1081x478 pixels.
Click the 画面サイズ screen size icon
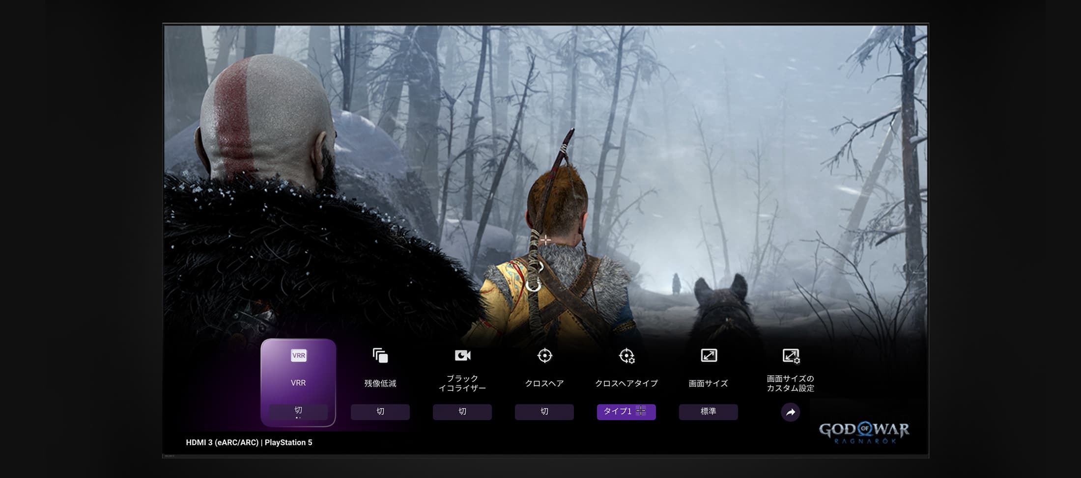[709, 356]
